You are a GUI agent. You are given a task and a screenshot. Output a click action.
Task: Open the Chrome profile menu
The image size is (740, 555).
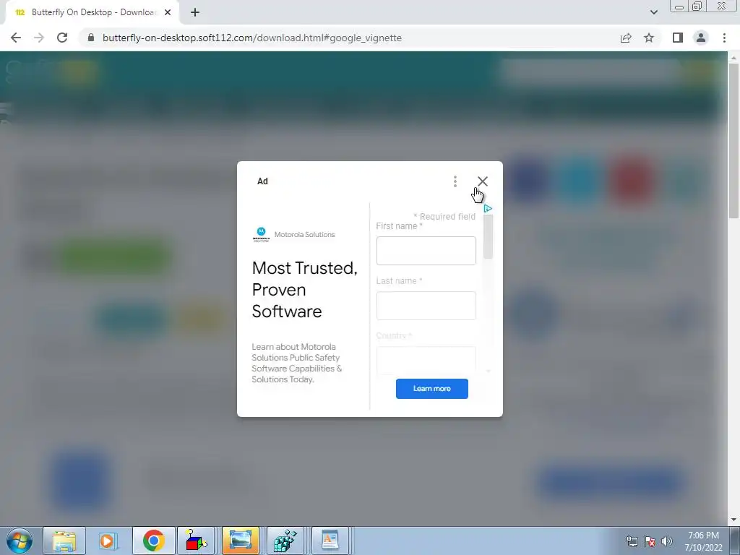701,38
